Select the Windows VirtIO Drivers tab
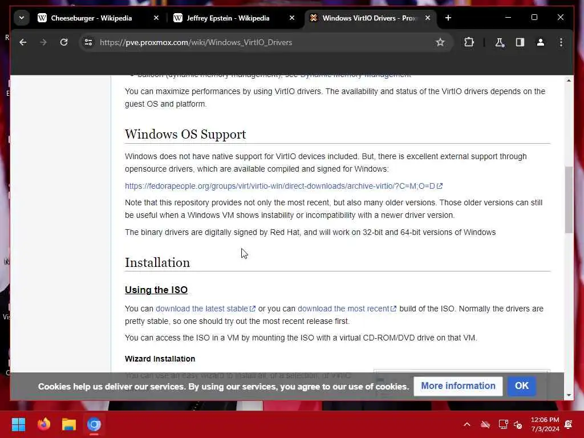584x438 pixels. click(x=371, y=18)
